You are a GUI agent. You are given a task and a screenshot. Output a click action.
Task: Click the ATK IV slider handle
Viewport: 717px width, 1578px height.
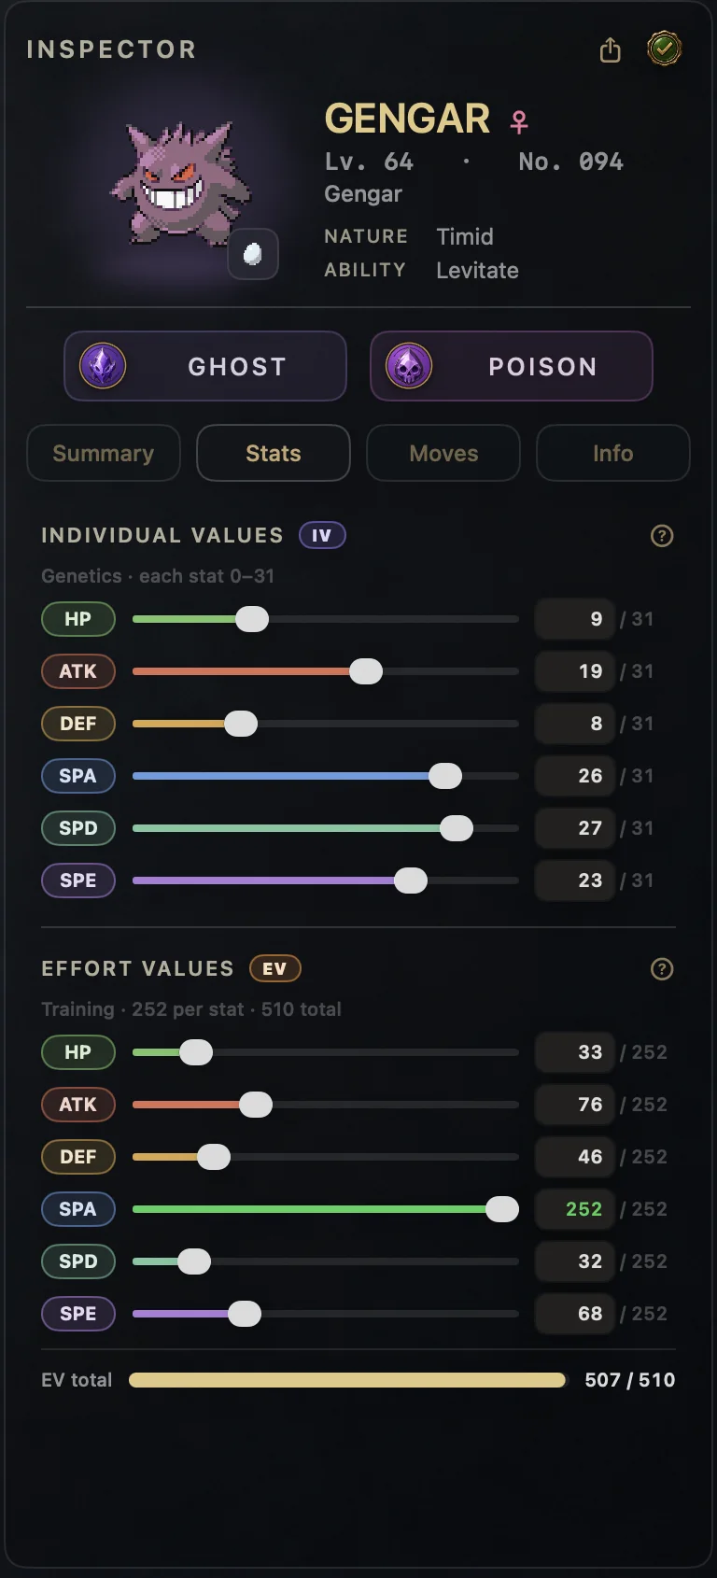pyautogui.click(x=366, y=671)
